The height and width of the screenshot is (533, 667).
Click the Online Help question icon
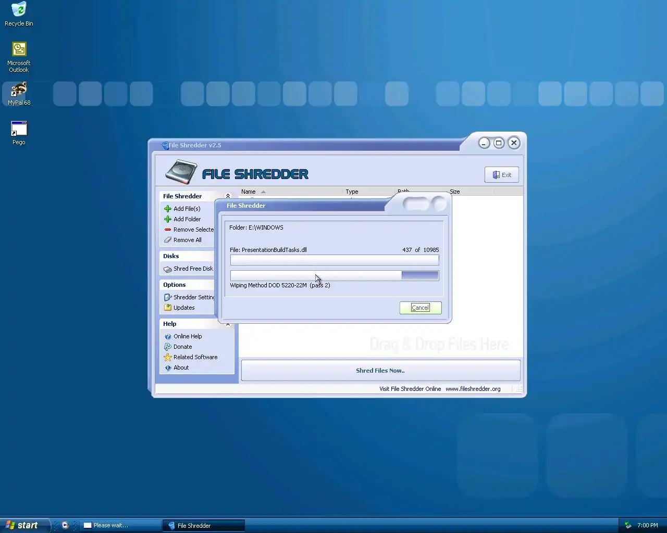coord(168,336)
